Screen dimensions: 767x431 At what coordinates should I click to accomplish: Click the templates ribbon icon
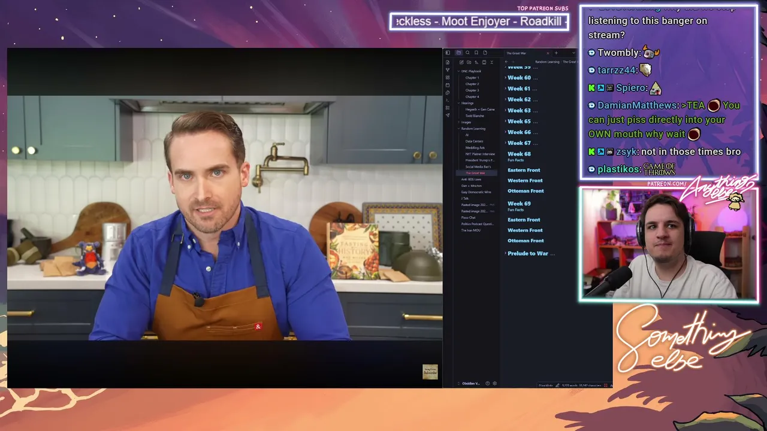448,93
